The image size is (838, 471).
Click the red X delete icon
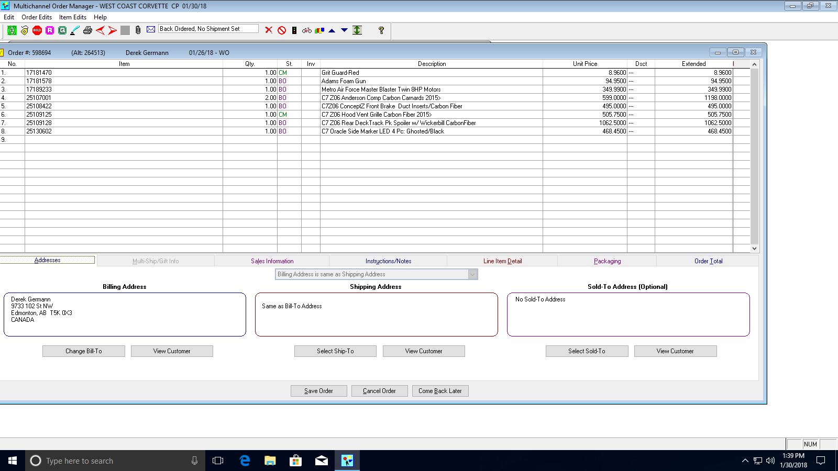[x=269, y=30]
